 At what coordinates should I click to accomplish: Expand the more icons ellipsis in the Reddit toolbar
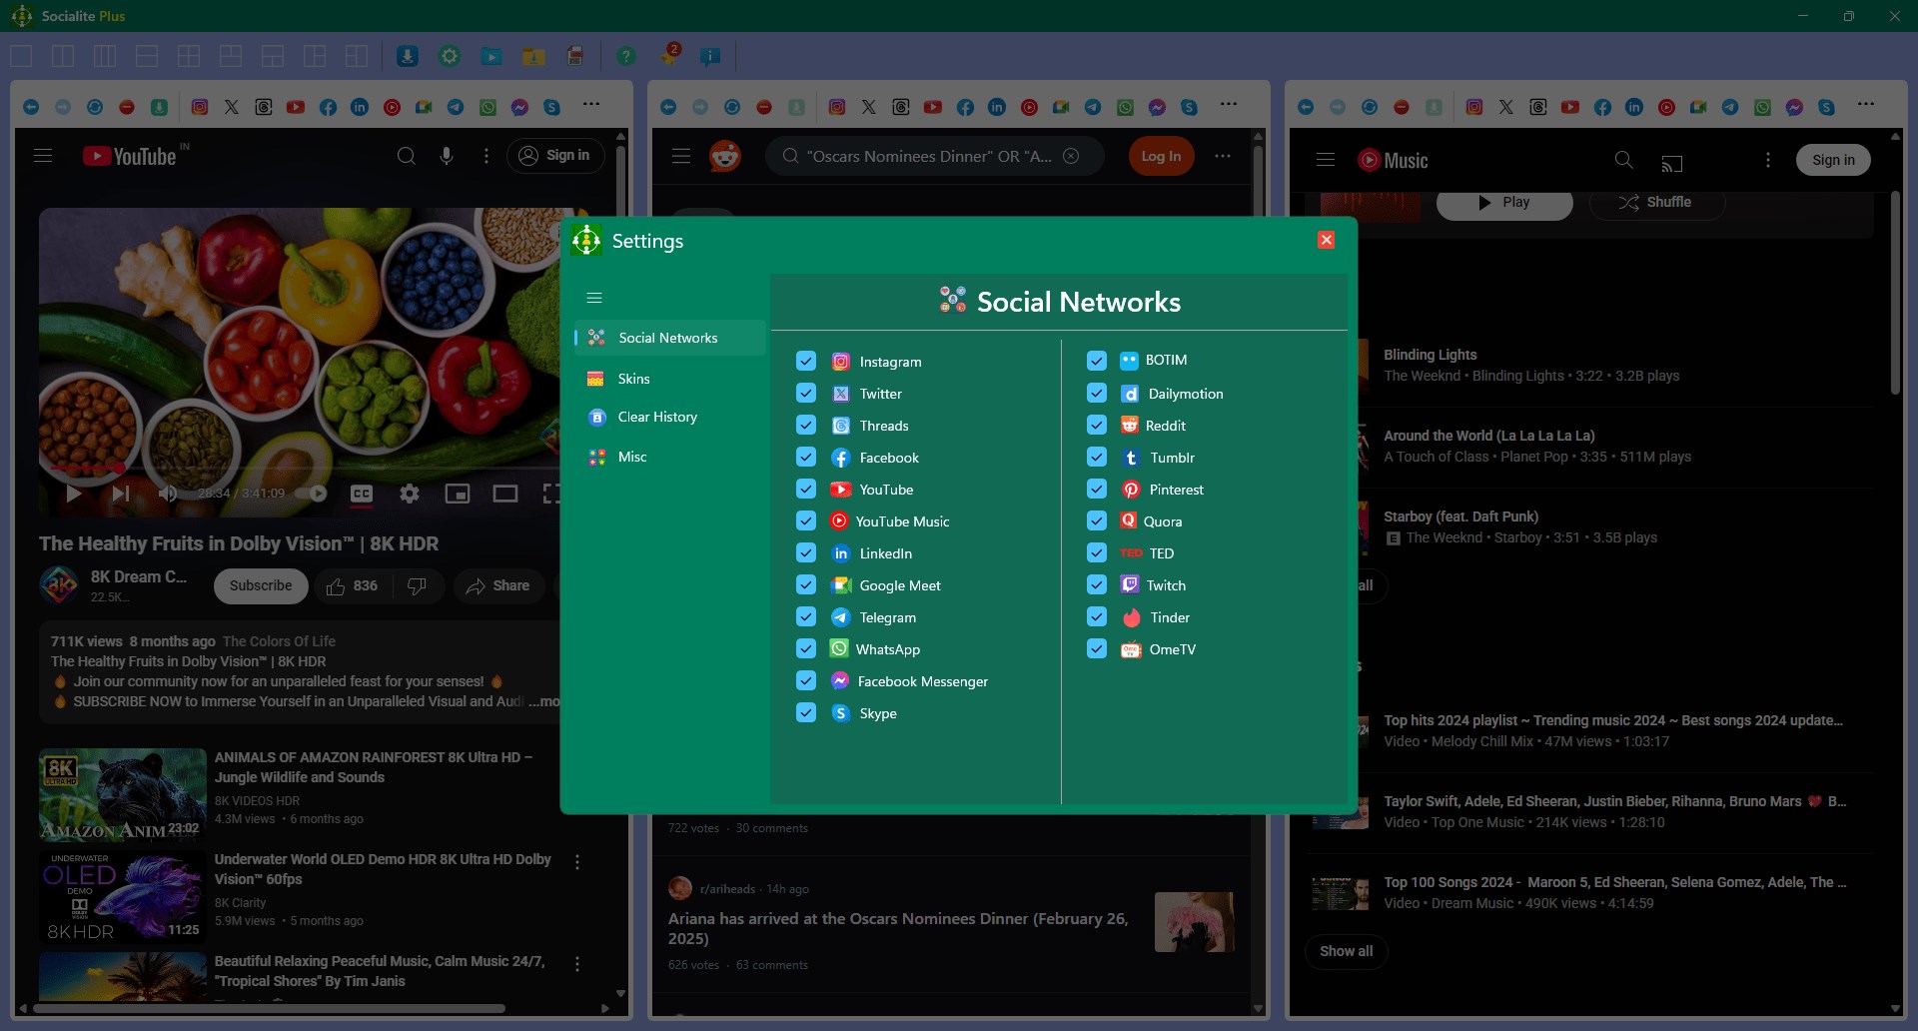[x=1228, y=104]
